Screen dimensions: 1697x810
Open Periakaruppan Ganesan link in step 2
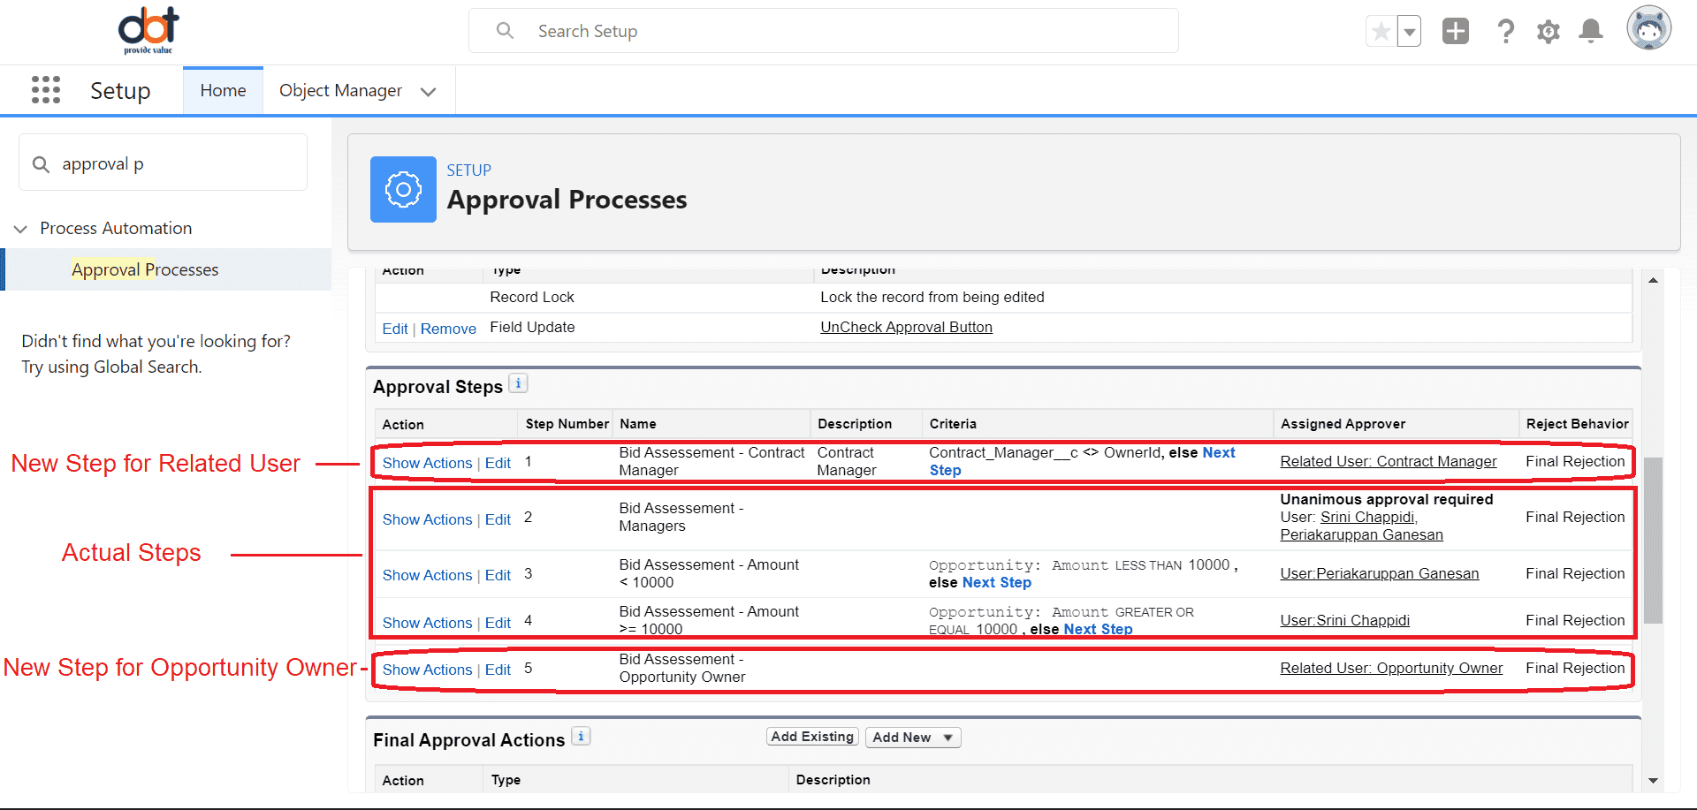[x=1361, y=534]
